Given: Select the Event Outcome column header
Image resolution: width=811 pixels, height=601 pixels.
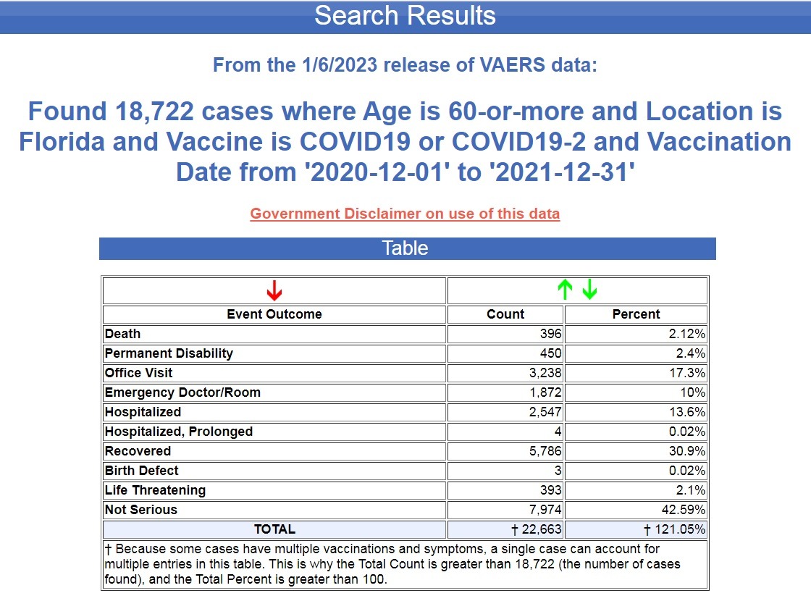Looking at the screenshot, I should click(274, 314).
